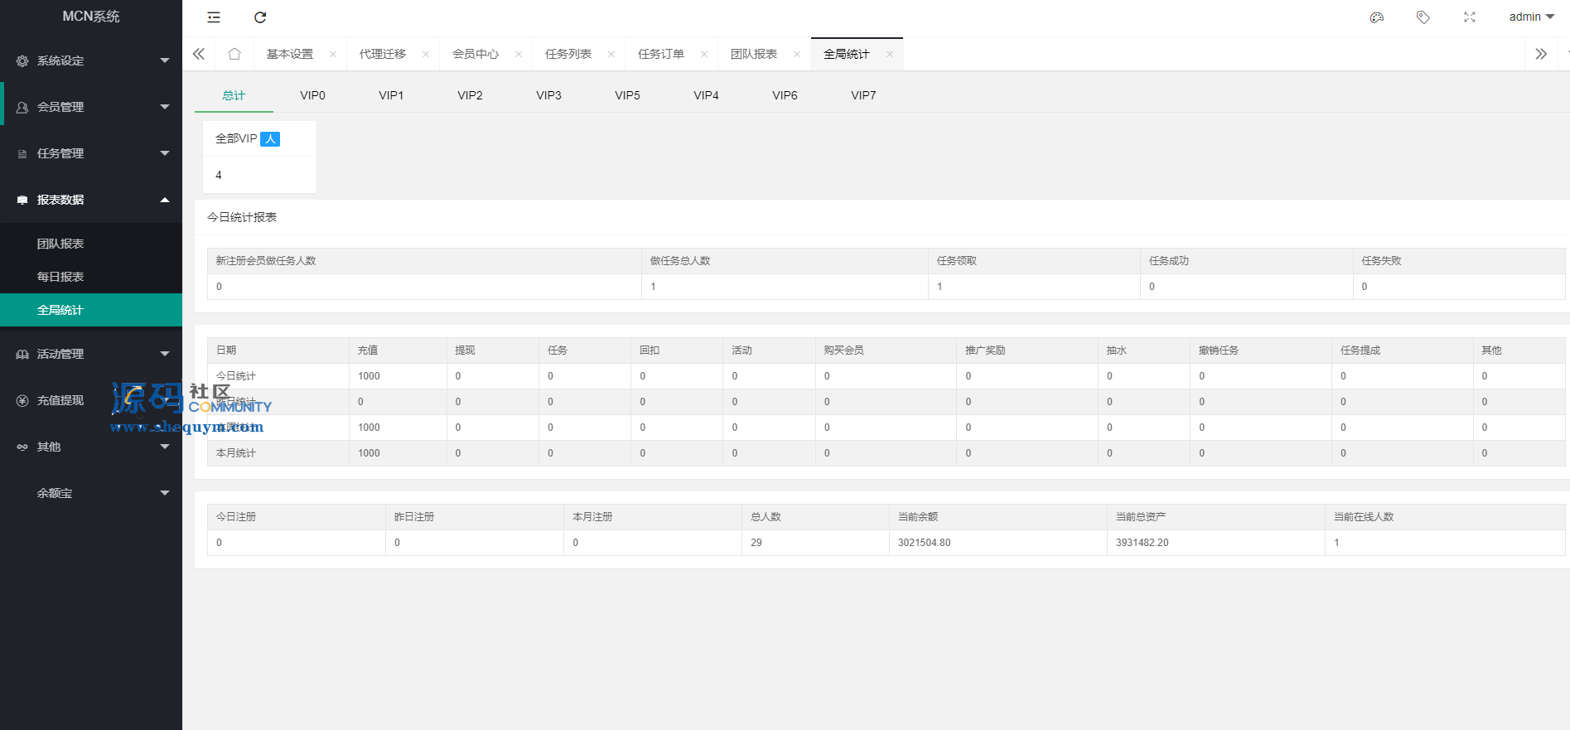
Task: Go to home tab icon
Action: (234, 54)
